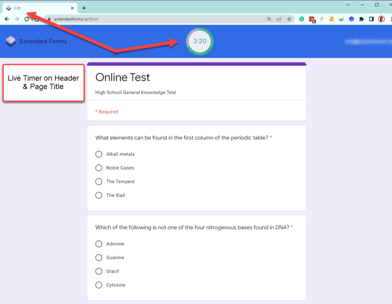Click the site security padlock icon
392x304 pixels.
point(49,19)
